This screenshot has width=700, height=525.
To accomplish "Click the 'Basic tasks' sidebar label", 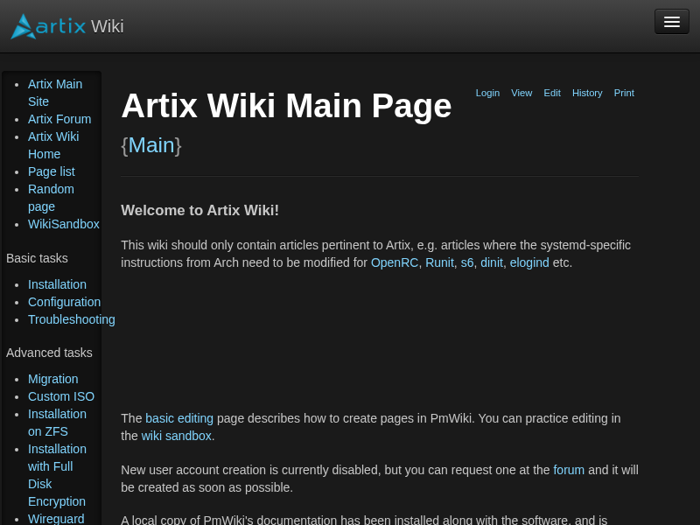I will click(x=37, y=258).
